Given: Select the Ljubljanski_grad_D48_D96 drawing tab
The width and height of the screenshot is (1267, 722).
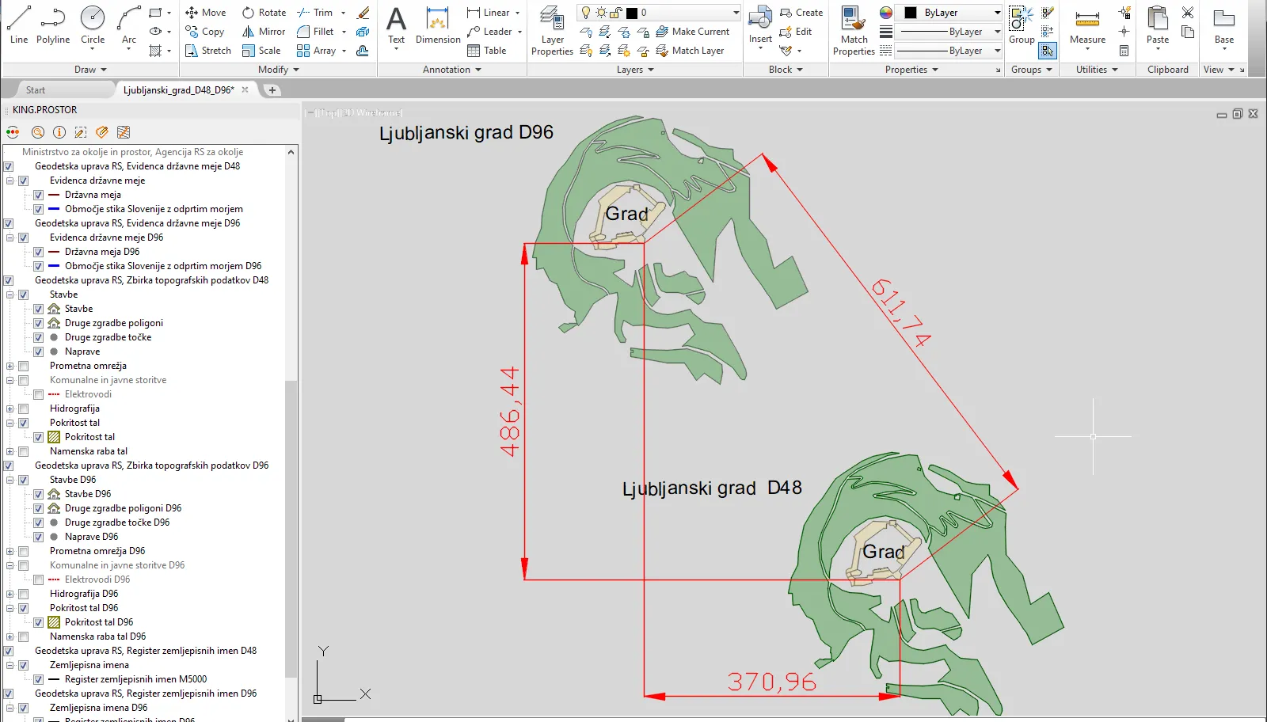Looking at the screenshot, I should tap(178, 90).
